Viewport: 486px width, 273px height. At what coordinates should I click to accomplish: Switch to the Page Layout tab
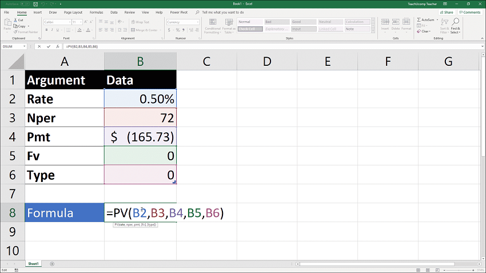[x=73, y=12]
